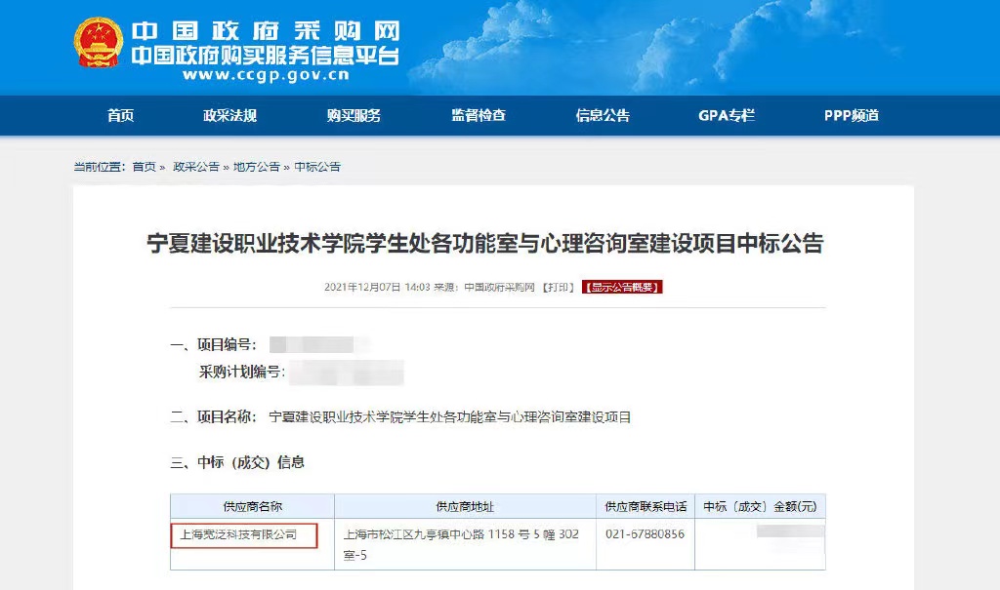Click the national emblem logo
Viewport: 1000px width, 590px height.
(99, 42)
